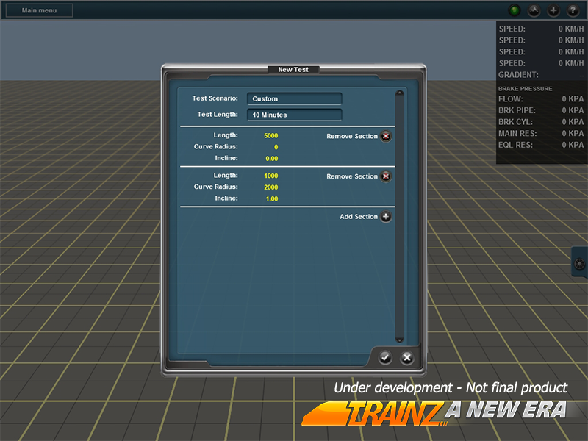Edit the Curve Radius value 2000
Viewport: 588px width, 441px height.
270,187
